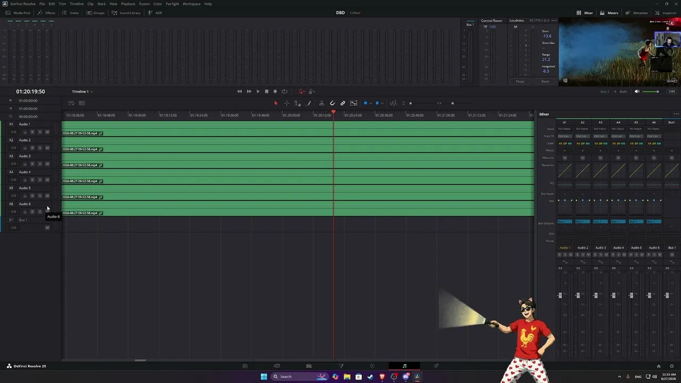Click the rewind transport button
This screenshot has width=681, height=383.
239,91
